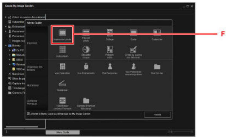The width and height of the screenshot is (226, 137).
Task: Select the Bureau folder in the sidebar
Action: click(x=14, y=46)
